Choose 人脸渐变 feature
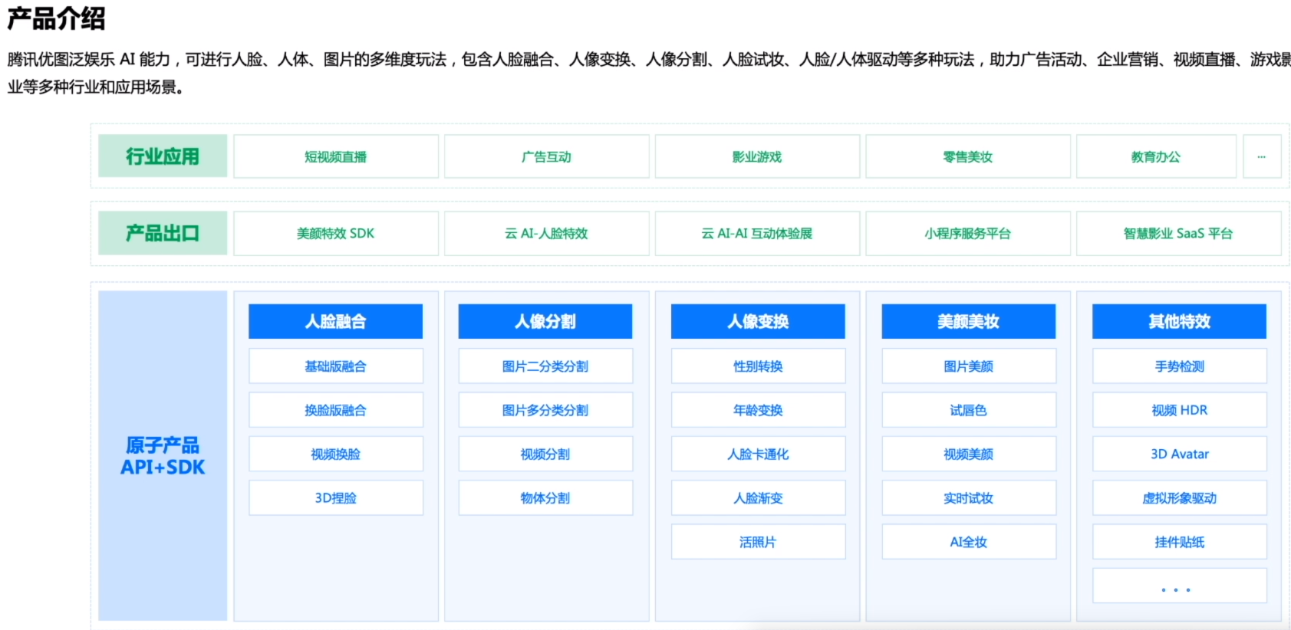The height and width of the screenshot is (630, 1291). 758,497
